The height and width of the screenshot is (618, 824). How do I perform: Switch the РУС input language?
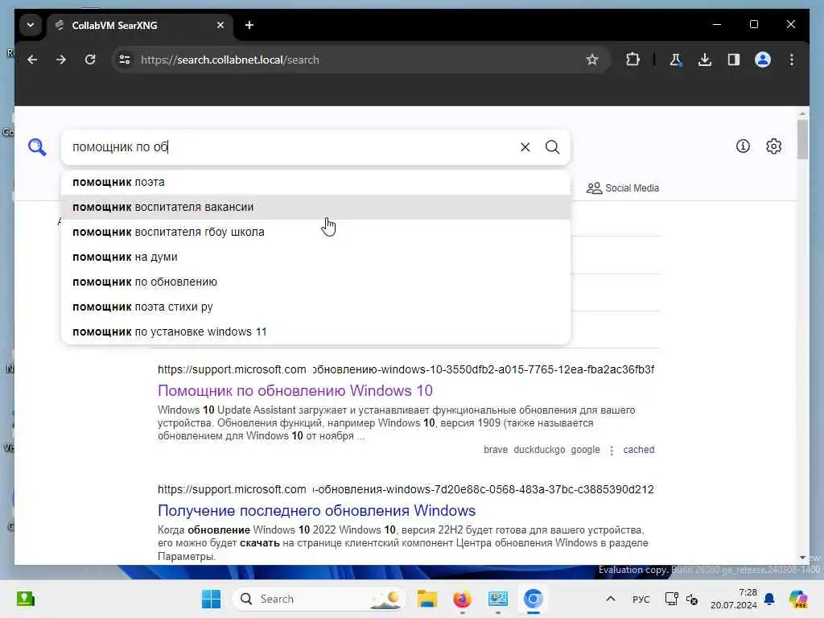click(641, 599)
